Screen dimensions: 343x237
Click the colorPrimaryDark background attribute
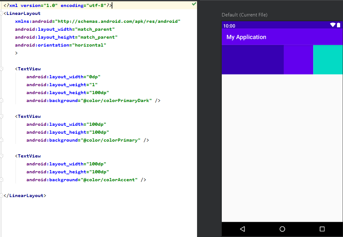click(x=89, y=100)
